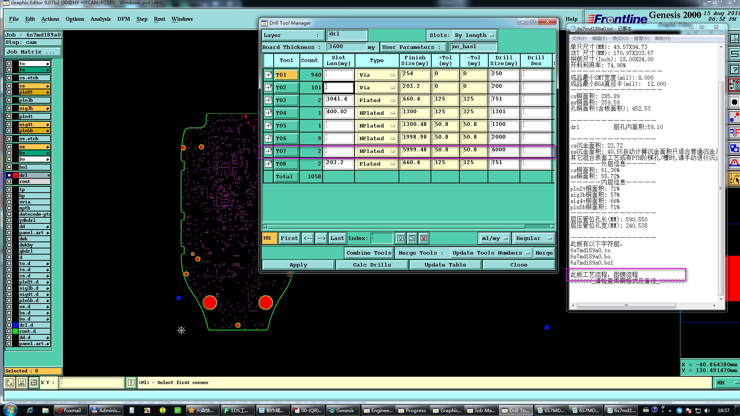The height and width of the screenshot is (416, 740).
Task: Open the Type dropdown for tool T07
Action: [377, 151]
